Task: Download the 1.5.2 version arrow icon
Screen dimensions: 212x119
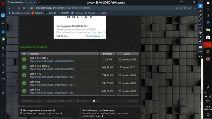Action: click(24, 91)
